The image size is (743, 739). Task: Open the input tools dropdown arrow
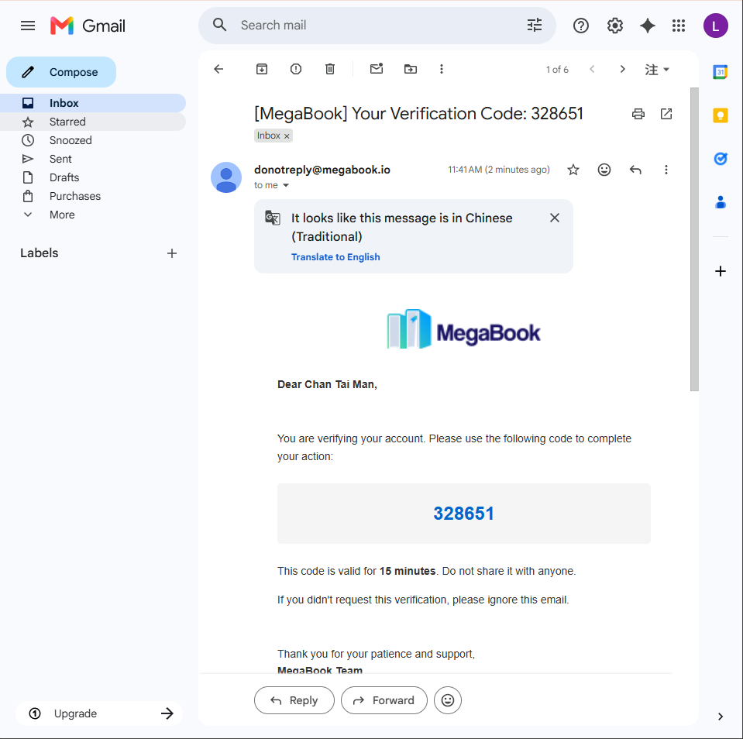point(666,70)
